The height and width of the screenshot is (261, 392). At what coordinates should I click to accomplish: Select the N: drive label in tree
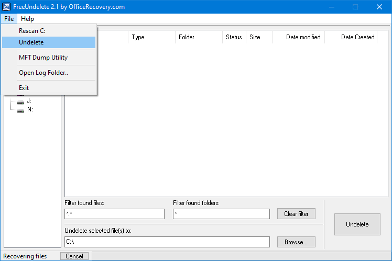click(30, 109)
